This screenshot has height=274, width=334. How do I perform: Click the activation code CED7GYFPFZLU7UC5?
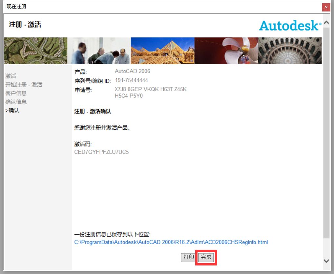(x=101, y=152)
